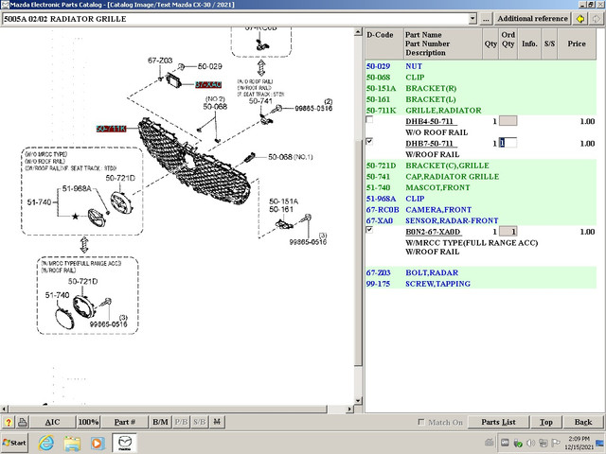Click the help question mark icon

9,422
